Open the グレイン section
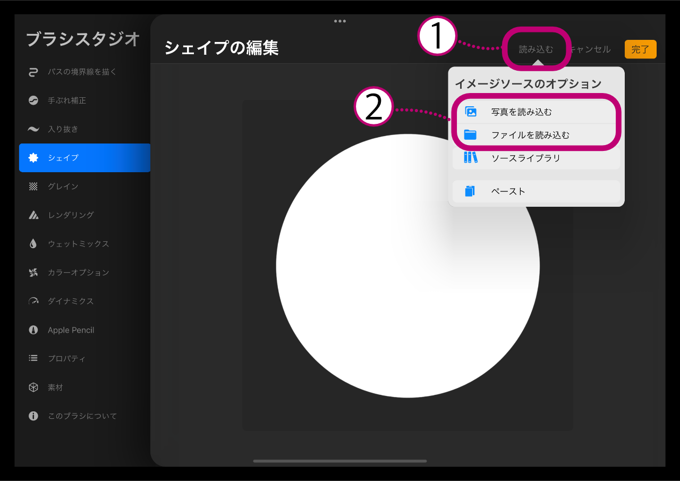 [84, 187]
